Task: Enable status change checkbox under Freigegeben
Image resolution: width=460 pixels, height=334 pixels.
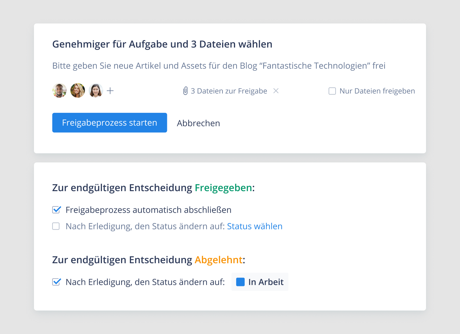Action: (56, 226)
